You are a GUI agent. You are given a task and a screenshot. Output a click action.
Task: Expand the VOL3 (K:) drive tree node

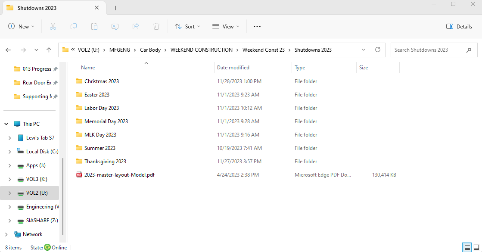10,179
